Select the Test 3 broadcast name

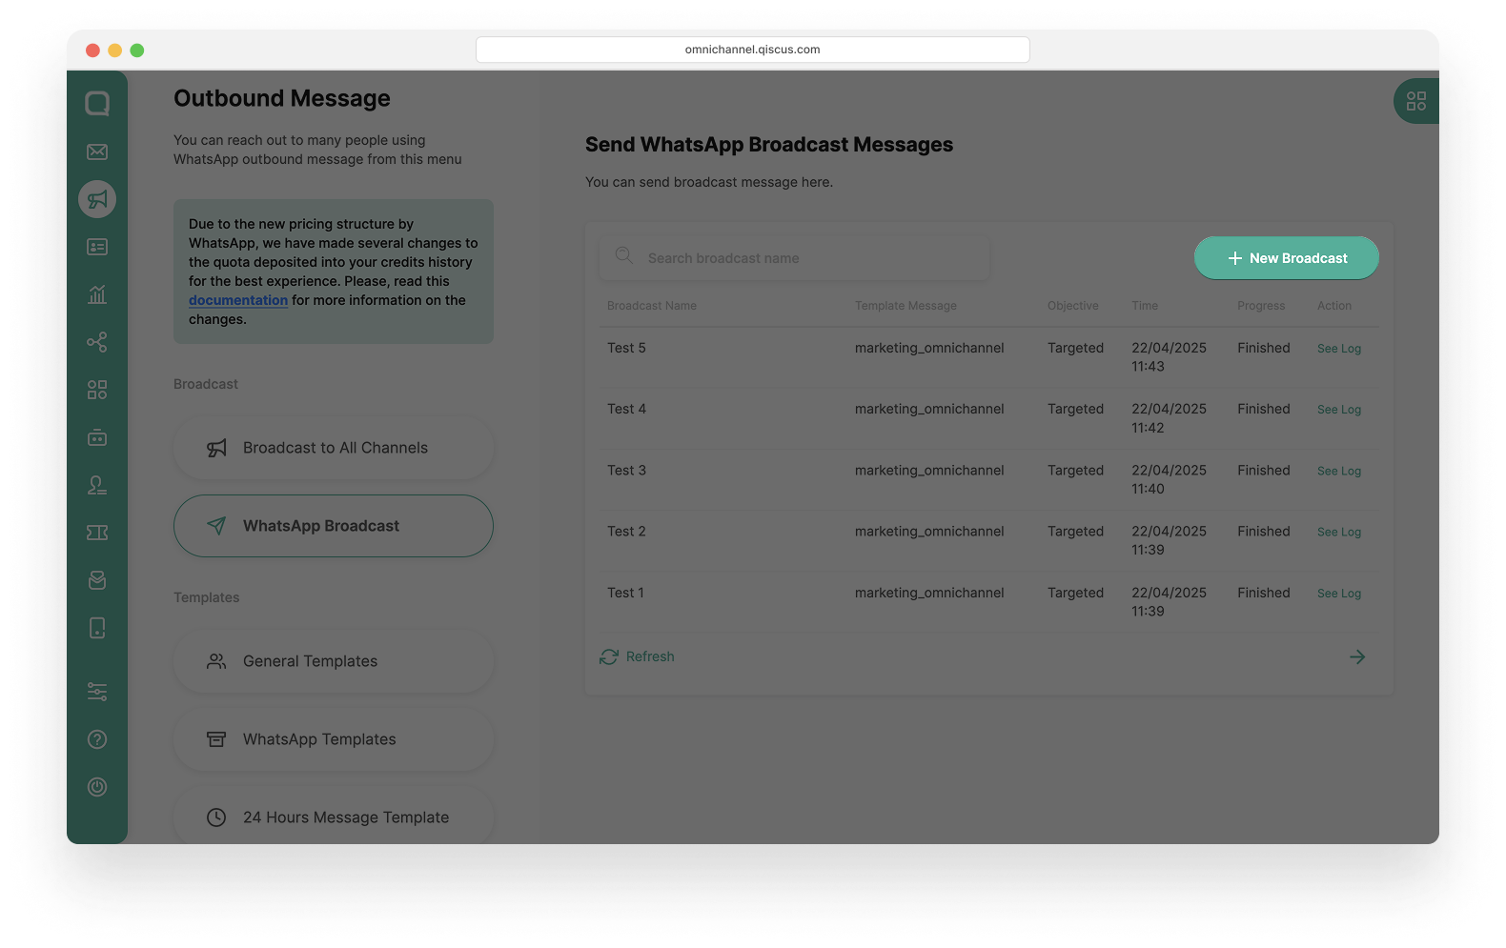626,471
